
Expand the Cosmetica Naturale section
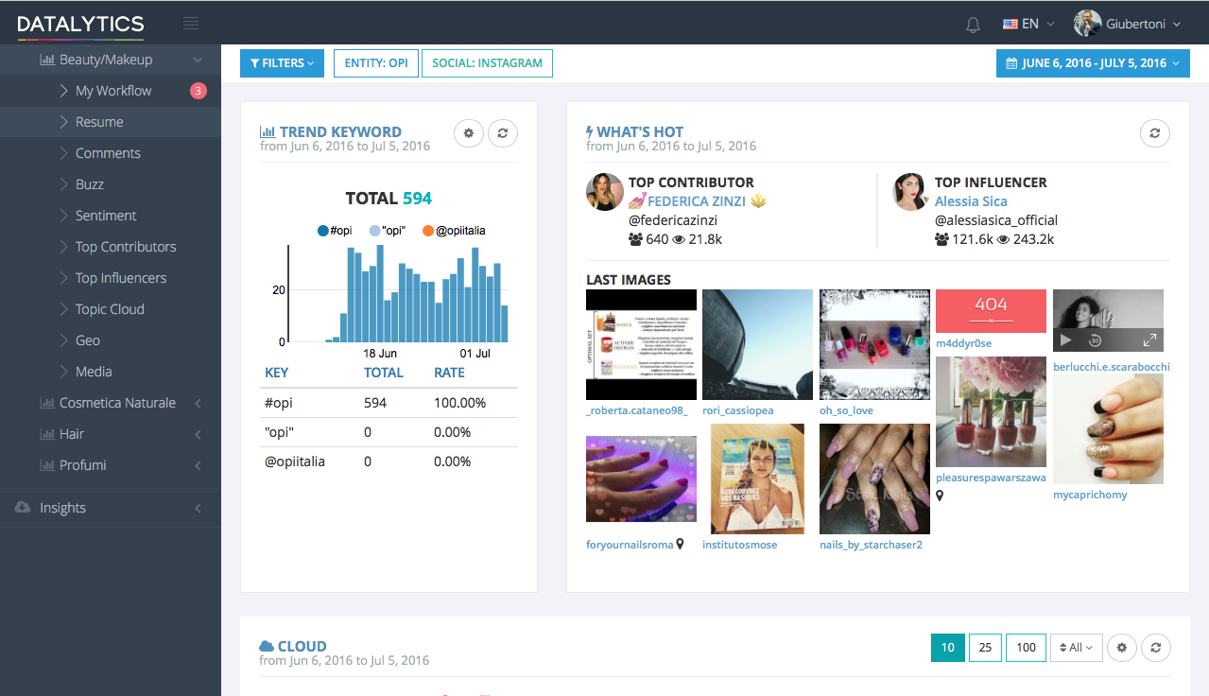click(x=198, y=403)
